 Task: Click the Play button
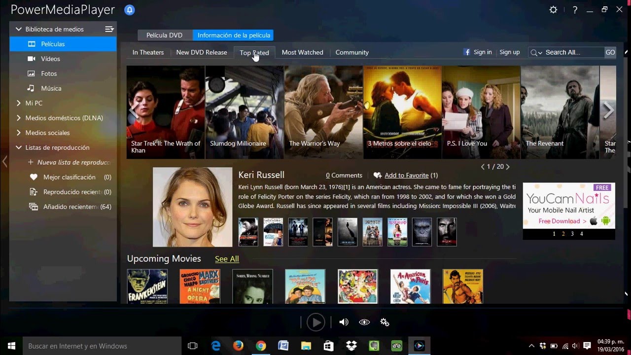pyautogui.click(x=315, y=322)
